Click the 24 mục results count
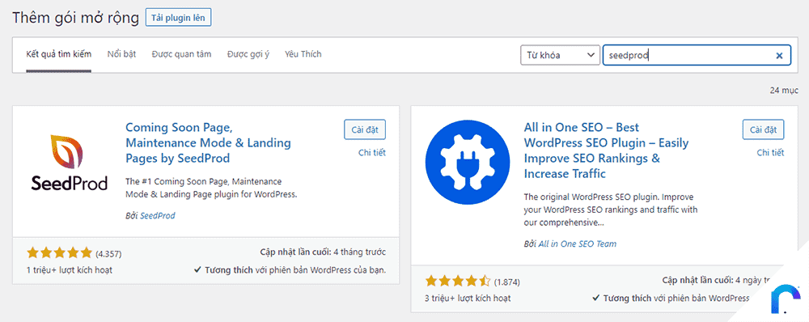Screen dimensions: 809x322 tap(784, 91)
